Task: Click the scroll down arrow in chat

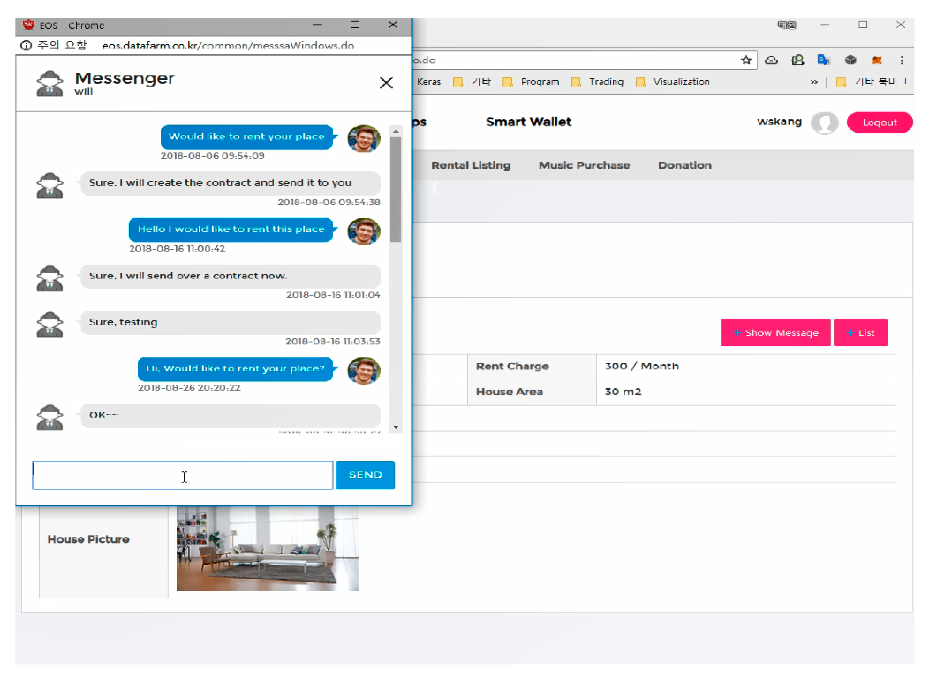Action: [x=395, y=427]
